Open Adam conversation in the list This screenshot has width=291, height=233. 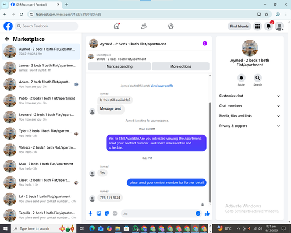pos(41,84)
